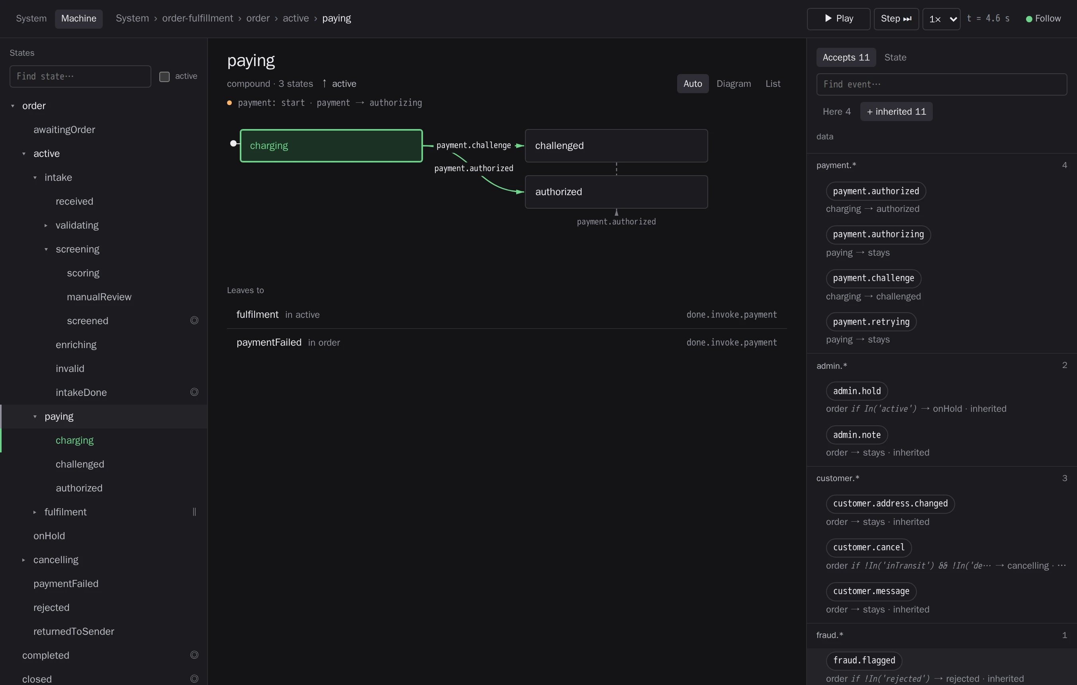The height and width of the screenshot is (685, 1077).
Task: Send the payment.authorizing event
Action: click(x=878, y=235)
